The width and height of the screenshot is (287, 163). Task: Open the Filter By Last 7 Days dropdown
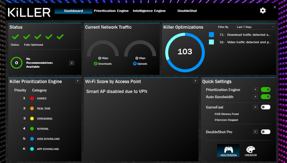[x=256, y=27]
